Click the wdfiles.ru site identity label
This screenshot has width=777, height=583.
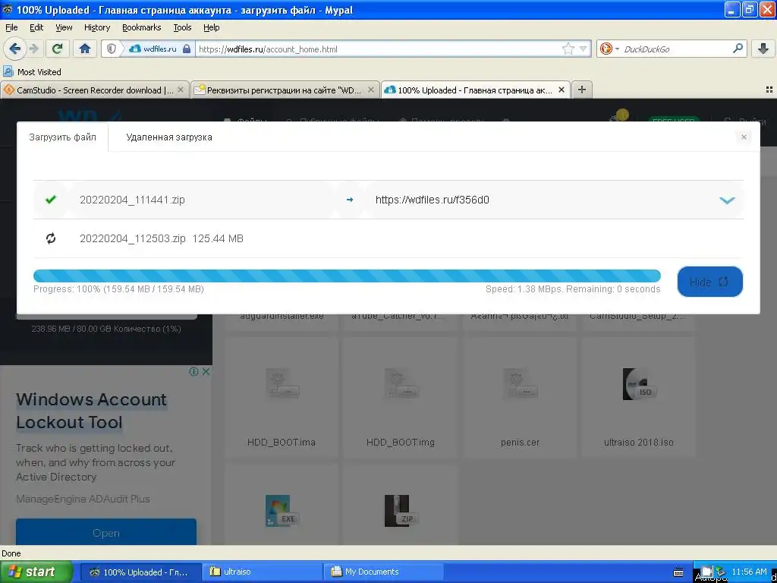159,49
